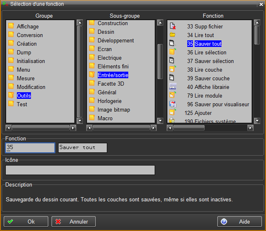266x231 pixels.
Task: Click the Outils group folder icon
Action: 11,96
